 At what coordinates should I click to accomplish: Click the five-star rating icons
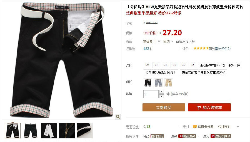(201, 48)
